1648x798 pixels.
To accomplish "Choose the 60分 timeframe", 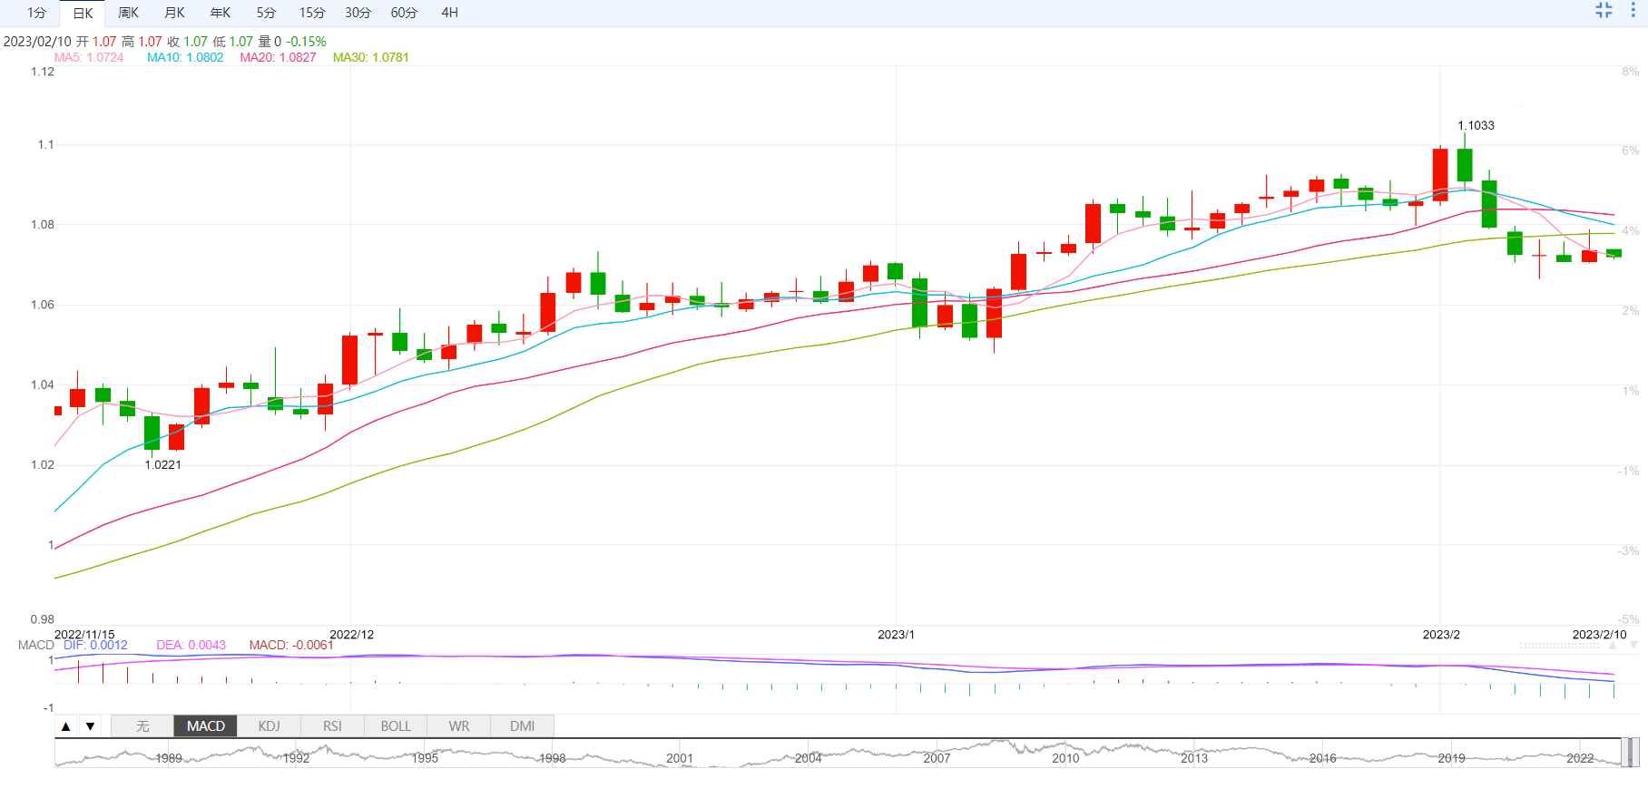I will pyautogui.click(x=404, y=13).
